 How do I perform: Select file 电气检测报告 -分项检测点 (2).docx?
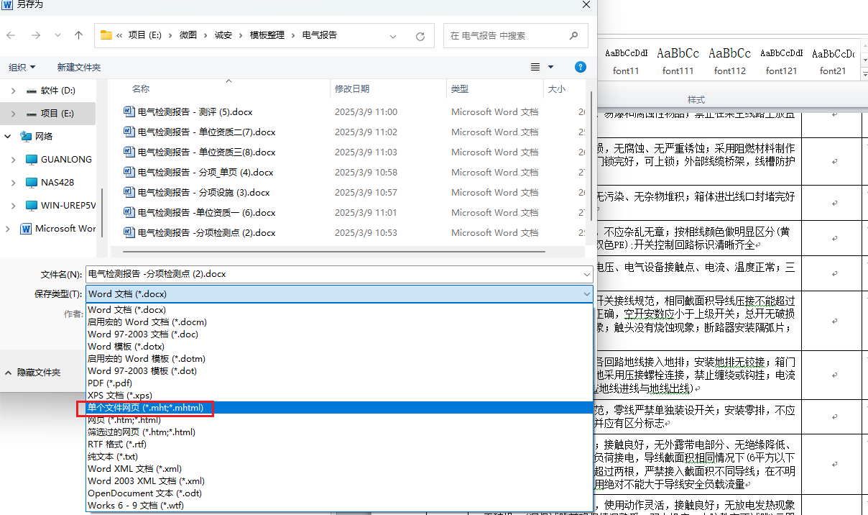(206, 233)
